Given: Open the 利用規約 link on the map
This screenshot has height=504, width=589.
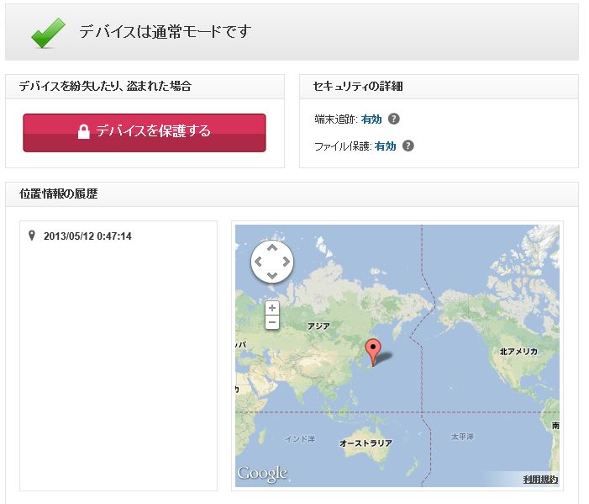Looking at the screenshot, I should coord(540,479).
